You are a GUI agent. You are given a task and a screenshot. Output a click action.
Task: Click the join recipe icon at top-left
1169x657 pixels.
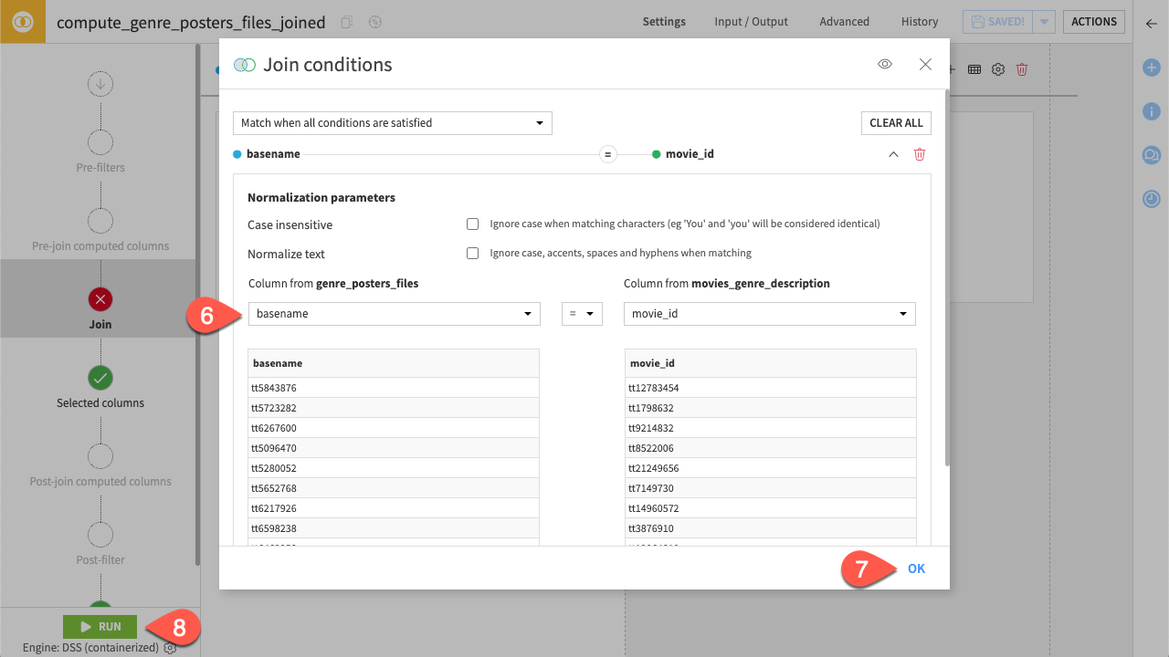click(23, 22)
